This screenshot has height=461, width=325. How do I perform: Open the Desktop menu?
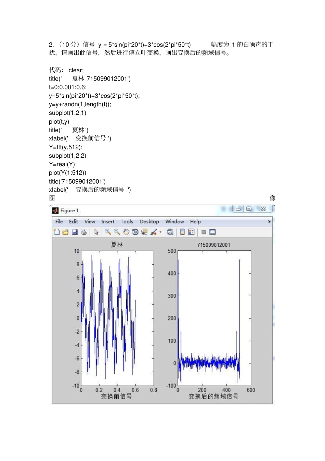pyautogui.click(x=149, y=222)
